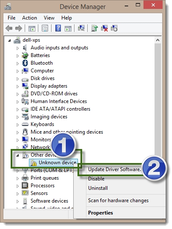Click the Uninstall device red X icon
This screenshot has width=172, height=229.
pyautogui.click(x=104, y=28)
